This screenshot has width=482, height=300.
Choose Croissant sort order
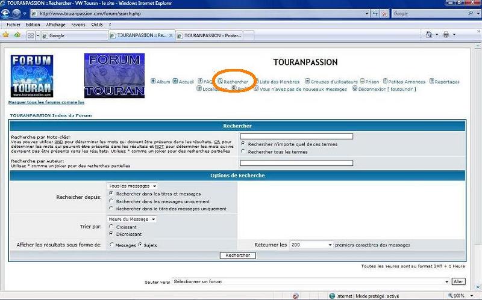point(111,227)
